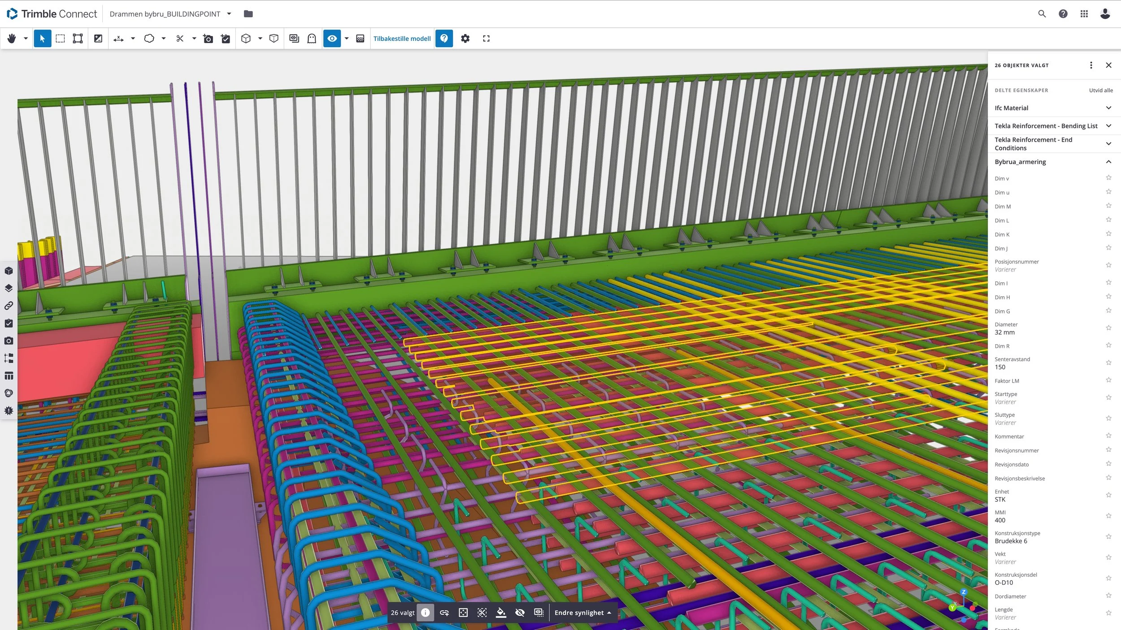Open the 3D cube view presets

tap(246, 39)
